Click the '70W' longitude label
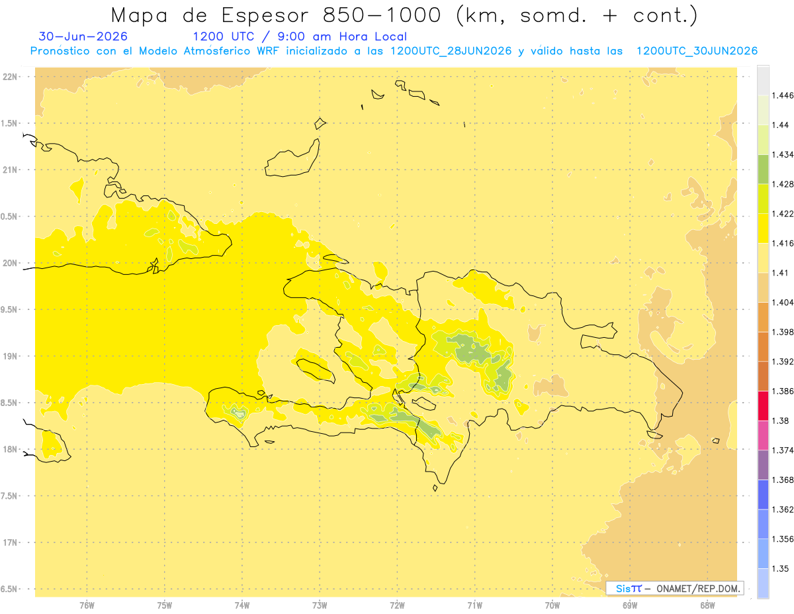 [x=552, y=605]
